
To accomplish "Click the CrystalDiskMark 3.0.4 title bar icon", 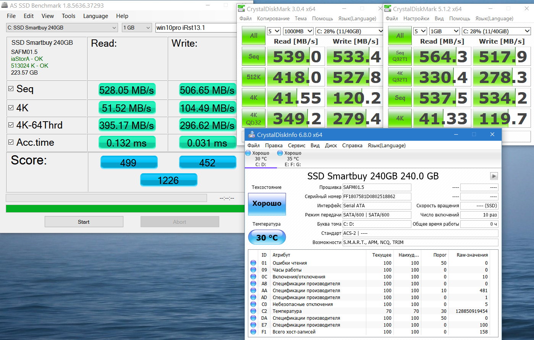I will click(x=241, y=9).
